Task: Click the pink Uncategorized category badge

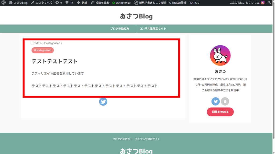Action: pyautogui.click(x=43, y=50)
